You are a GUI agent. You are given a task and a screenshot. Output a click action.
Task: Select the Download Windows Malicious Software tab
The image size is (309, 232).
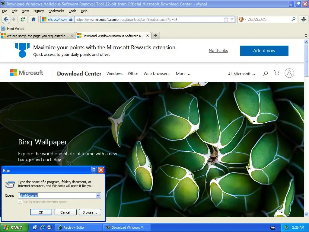(x=113, y=36)
